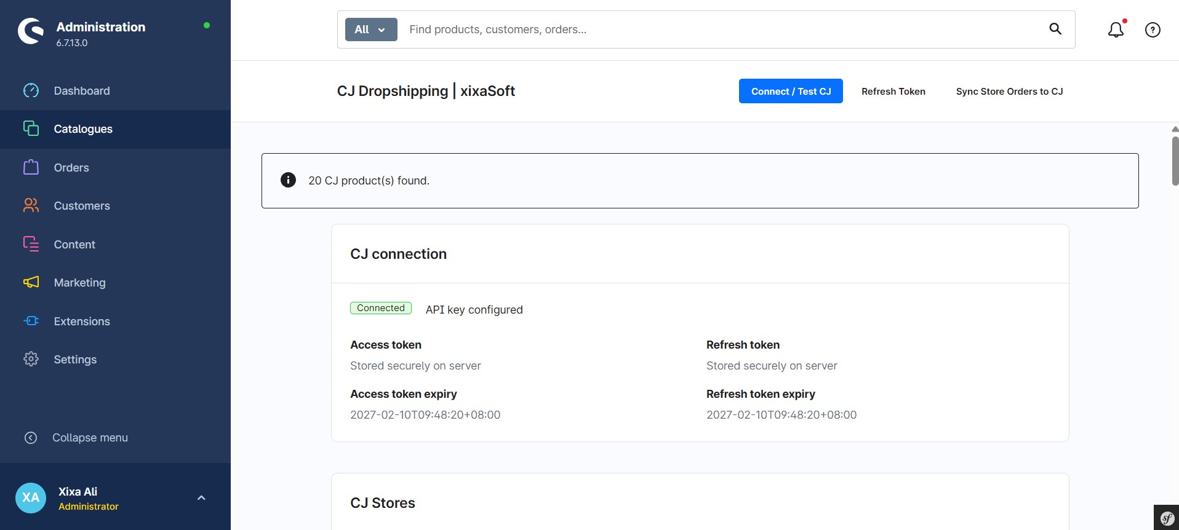Click the Catalogues icon in sidebar
Image resolution: width=1179 pixels, height=530 pixels.
click(x=31, y=129)
